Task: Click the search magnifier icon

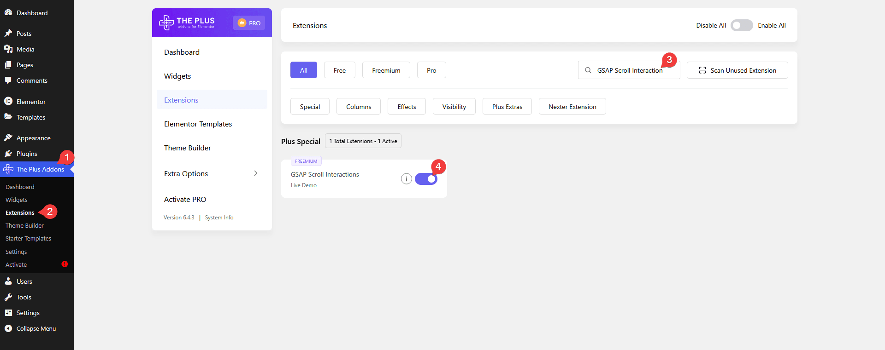Action: (x=588, y=70)
